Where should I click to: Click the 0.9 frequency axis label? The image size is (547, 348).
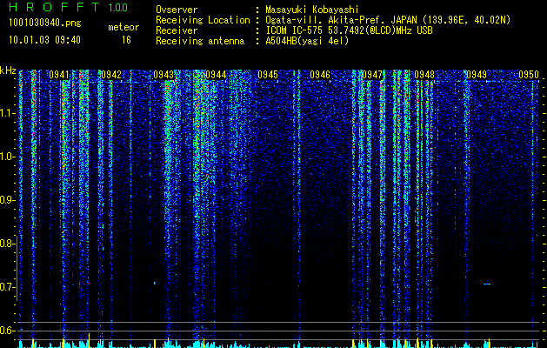click(7, 200)
